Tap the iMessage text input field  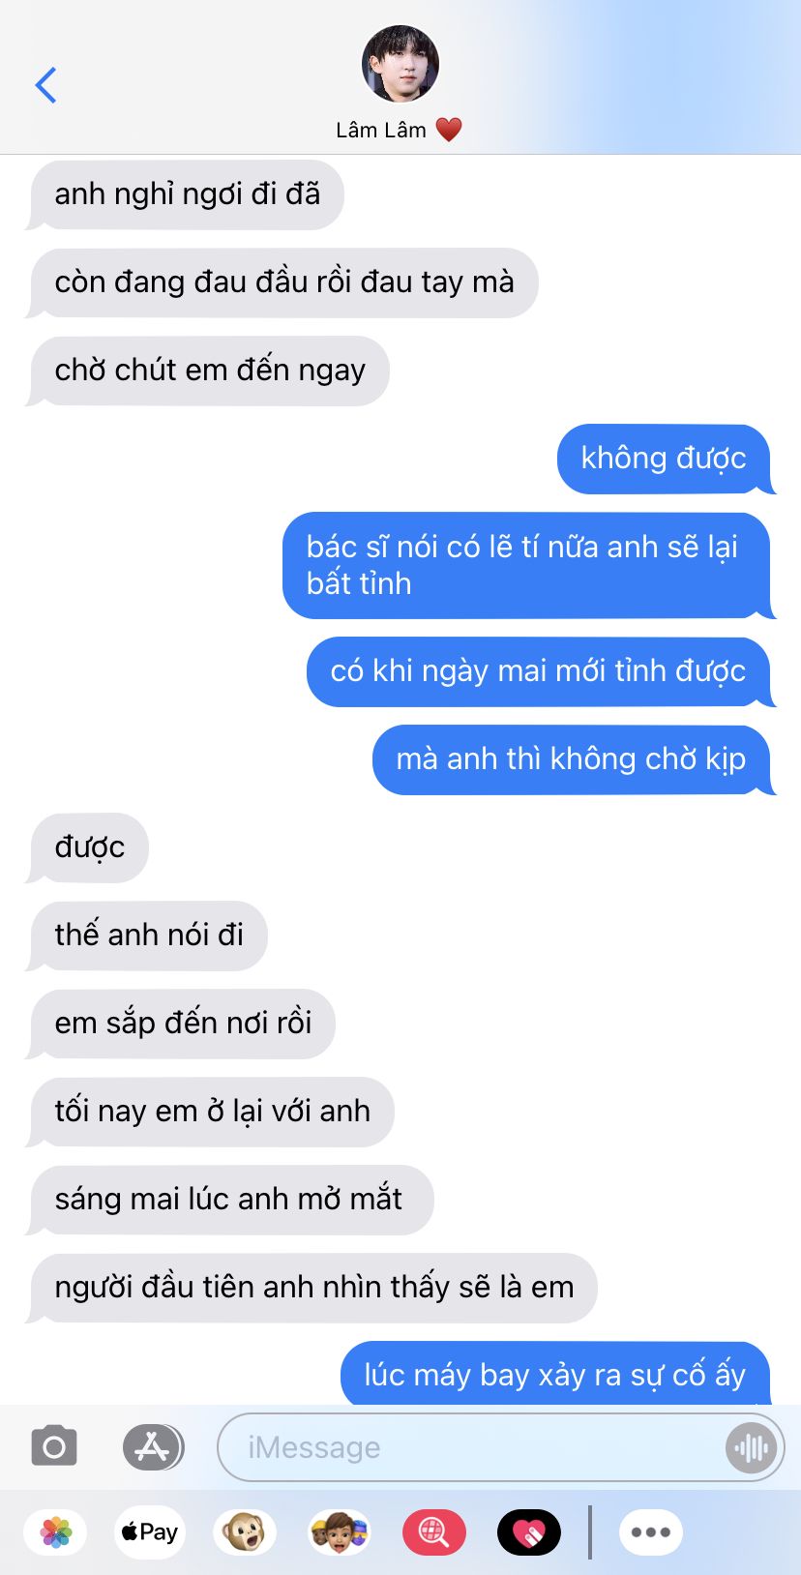click(501, 1447)
